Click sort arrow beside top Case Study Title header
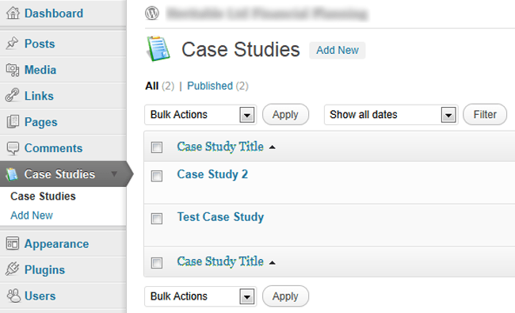 coord(272,147)
